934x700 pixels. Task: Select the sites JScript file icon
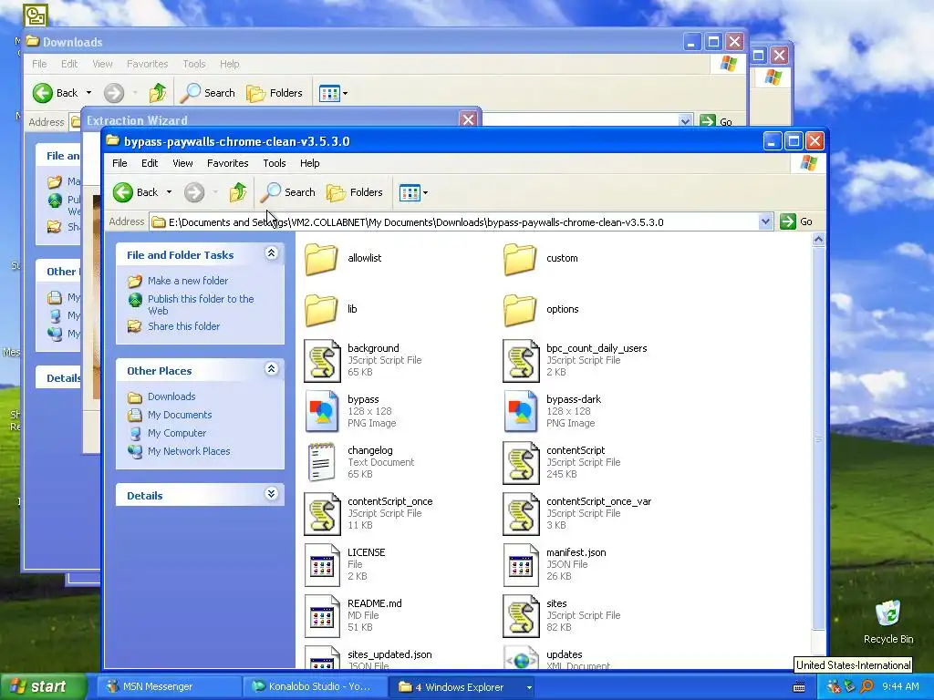click(x=521, y=616)
